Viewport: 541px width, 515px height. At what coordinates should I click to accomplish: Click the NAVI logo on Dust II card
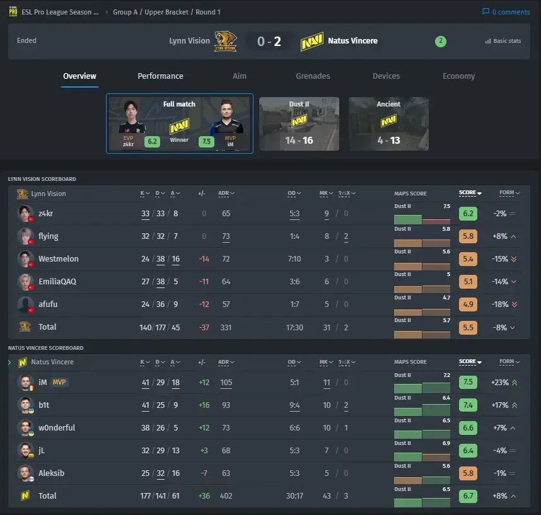click(299, 121)
